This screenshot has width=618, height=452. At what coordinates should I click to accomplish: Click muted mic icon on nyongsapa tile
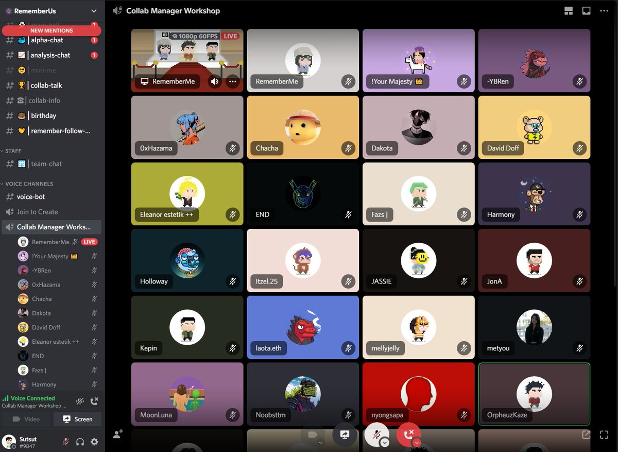click(x=464, y=414)
